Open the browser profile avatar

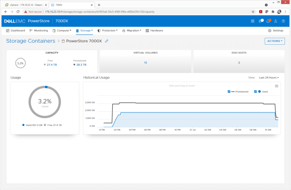pos(279,12)
